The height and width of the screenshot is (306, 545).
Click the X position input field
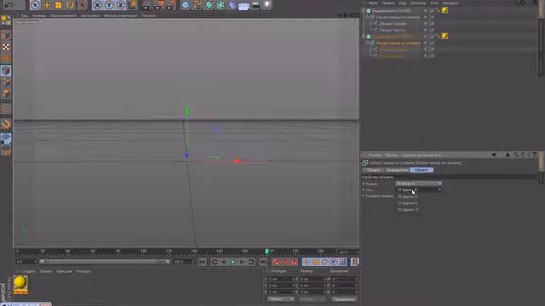[282, 279]
